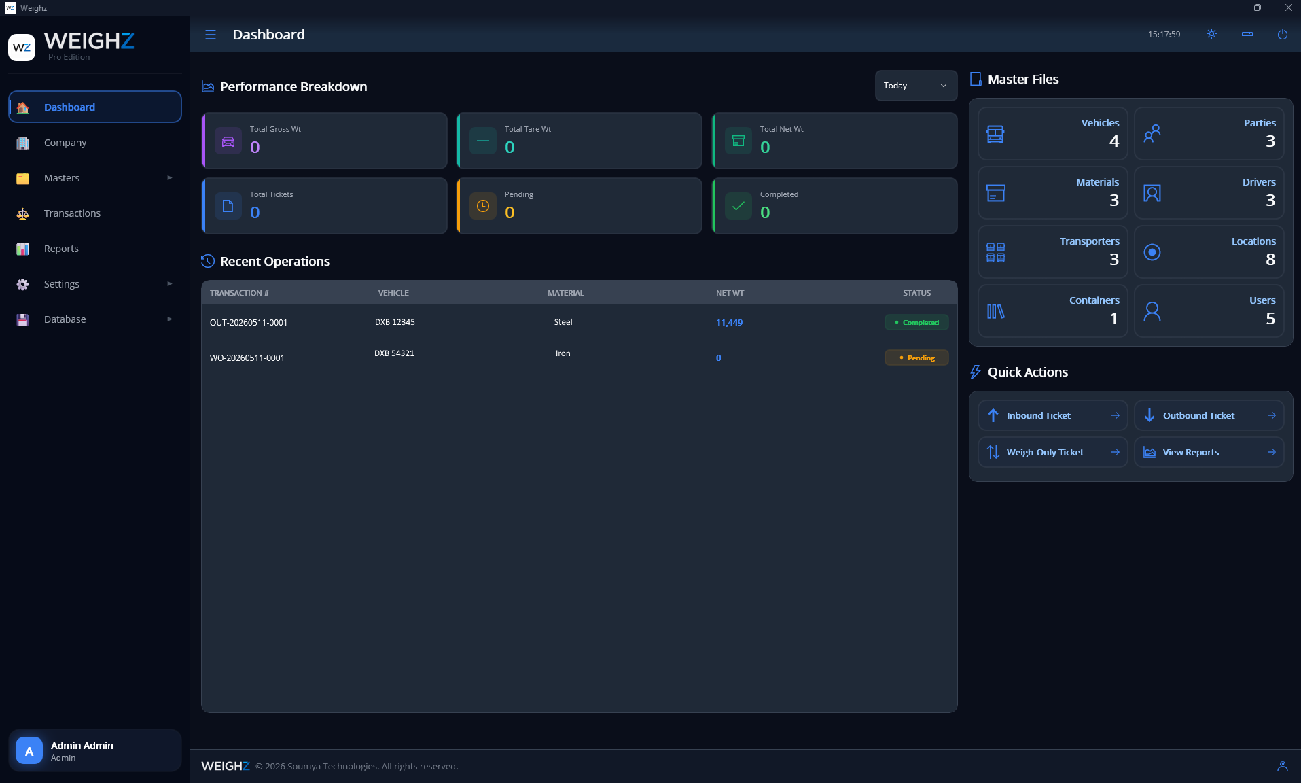Open the Parties master card
The height and width of the screenshot is (783, 1301).
tap(1209, 133)
